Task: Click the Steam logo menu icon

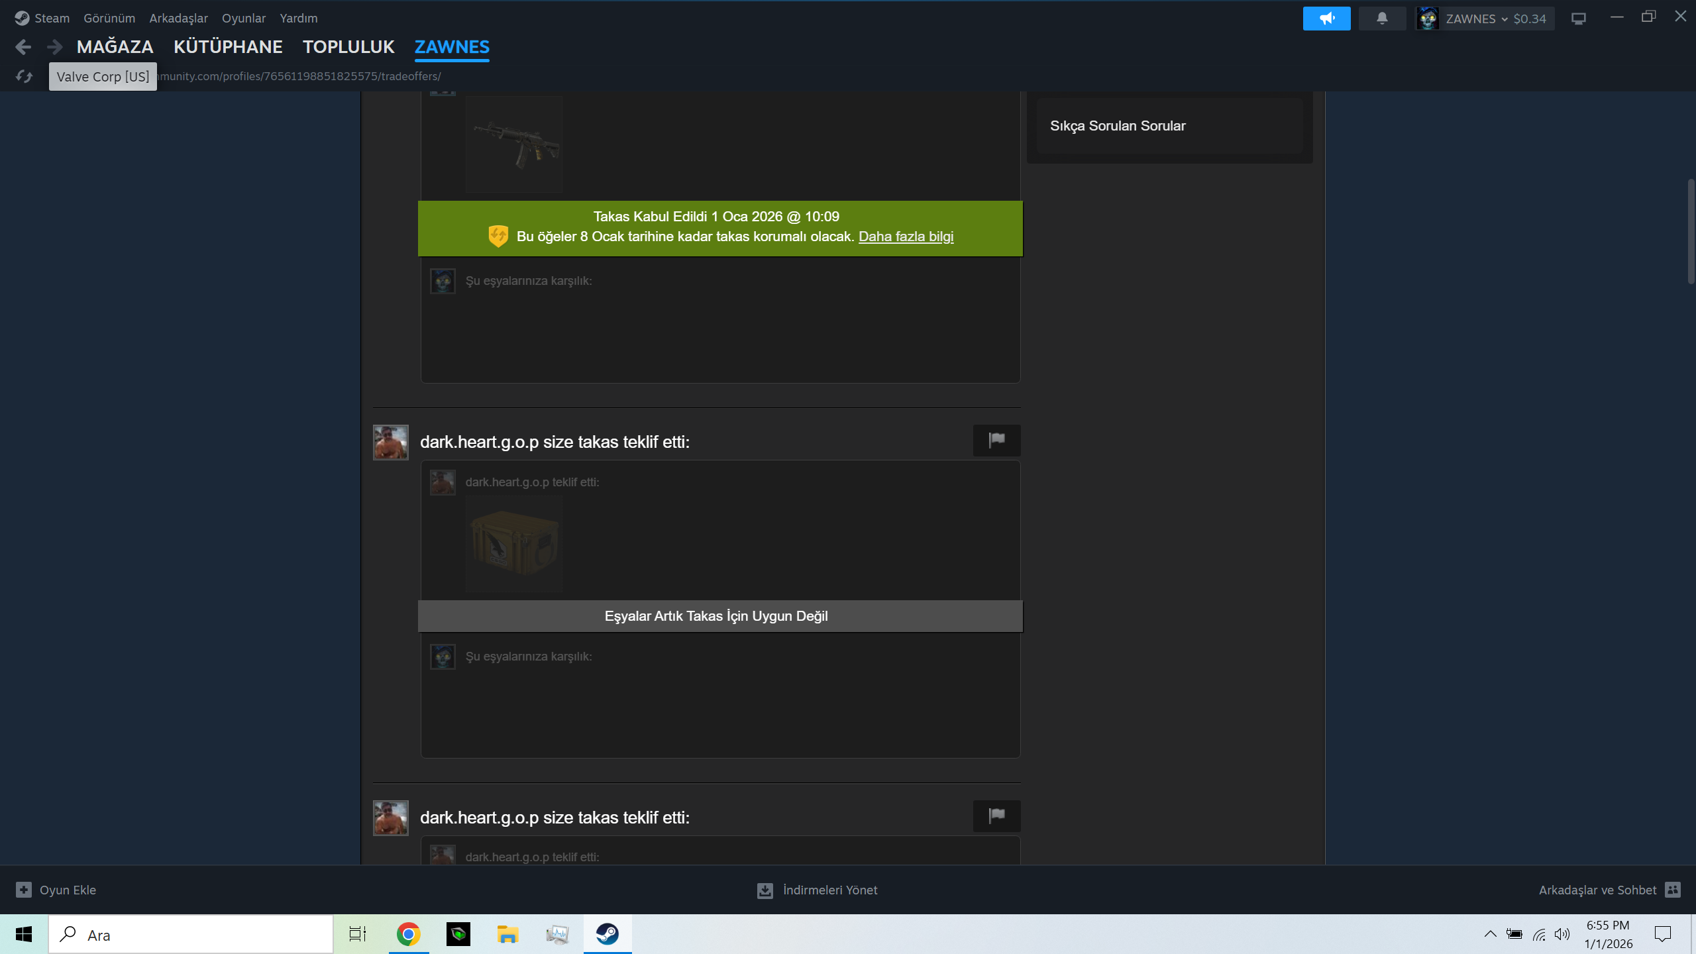Action: click(22, 18)
